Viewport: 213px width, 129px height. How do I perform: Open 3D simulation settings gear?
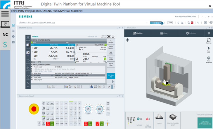209,33
